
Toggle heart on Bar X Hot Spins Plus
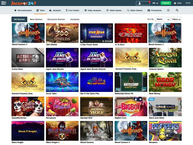tap(110, 75)
